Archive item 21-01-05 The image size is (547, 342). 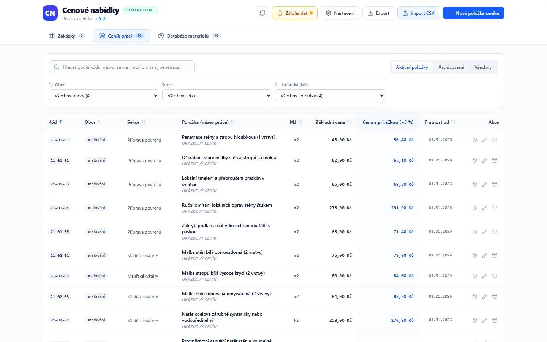(x=495, y=232)
